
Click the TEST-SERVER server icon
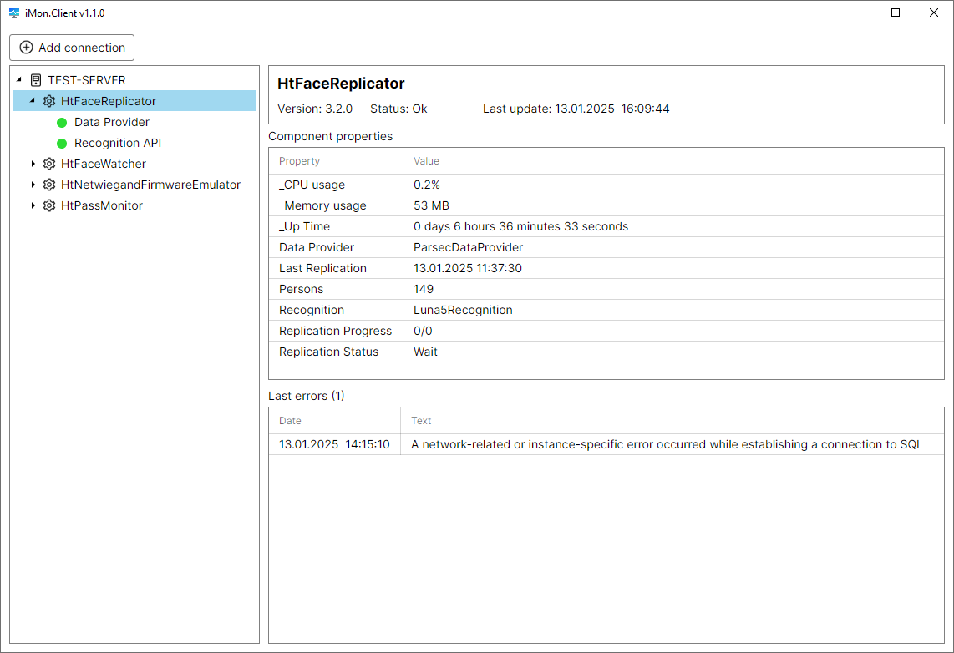click(x=36, y=81)
